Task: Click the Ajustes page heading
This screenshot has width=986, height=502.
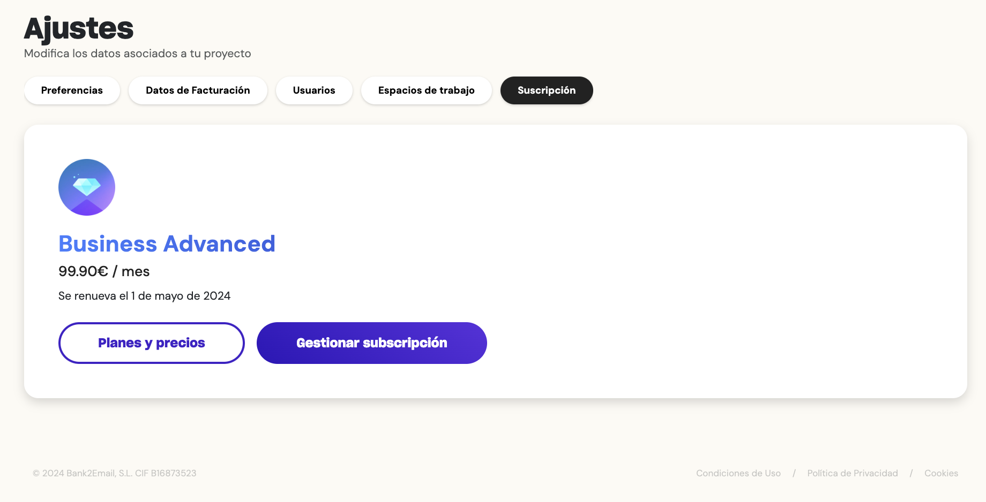Action: pyautogui.click(x=79, y=28)
